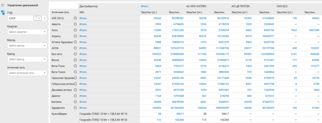Open the Квартал select dropdown
Screen dimensions: 322x123
pos(27,32)
